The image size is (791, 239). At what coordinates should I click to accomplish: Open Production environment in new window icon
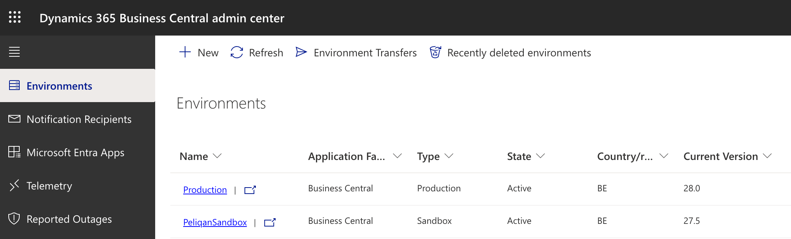pos(250,190)
